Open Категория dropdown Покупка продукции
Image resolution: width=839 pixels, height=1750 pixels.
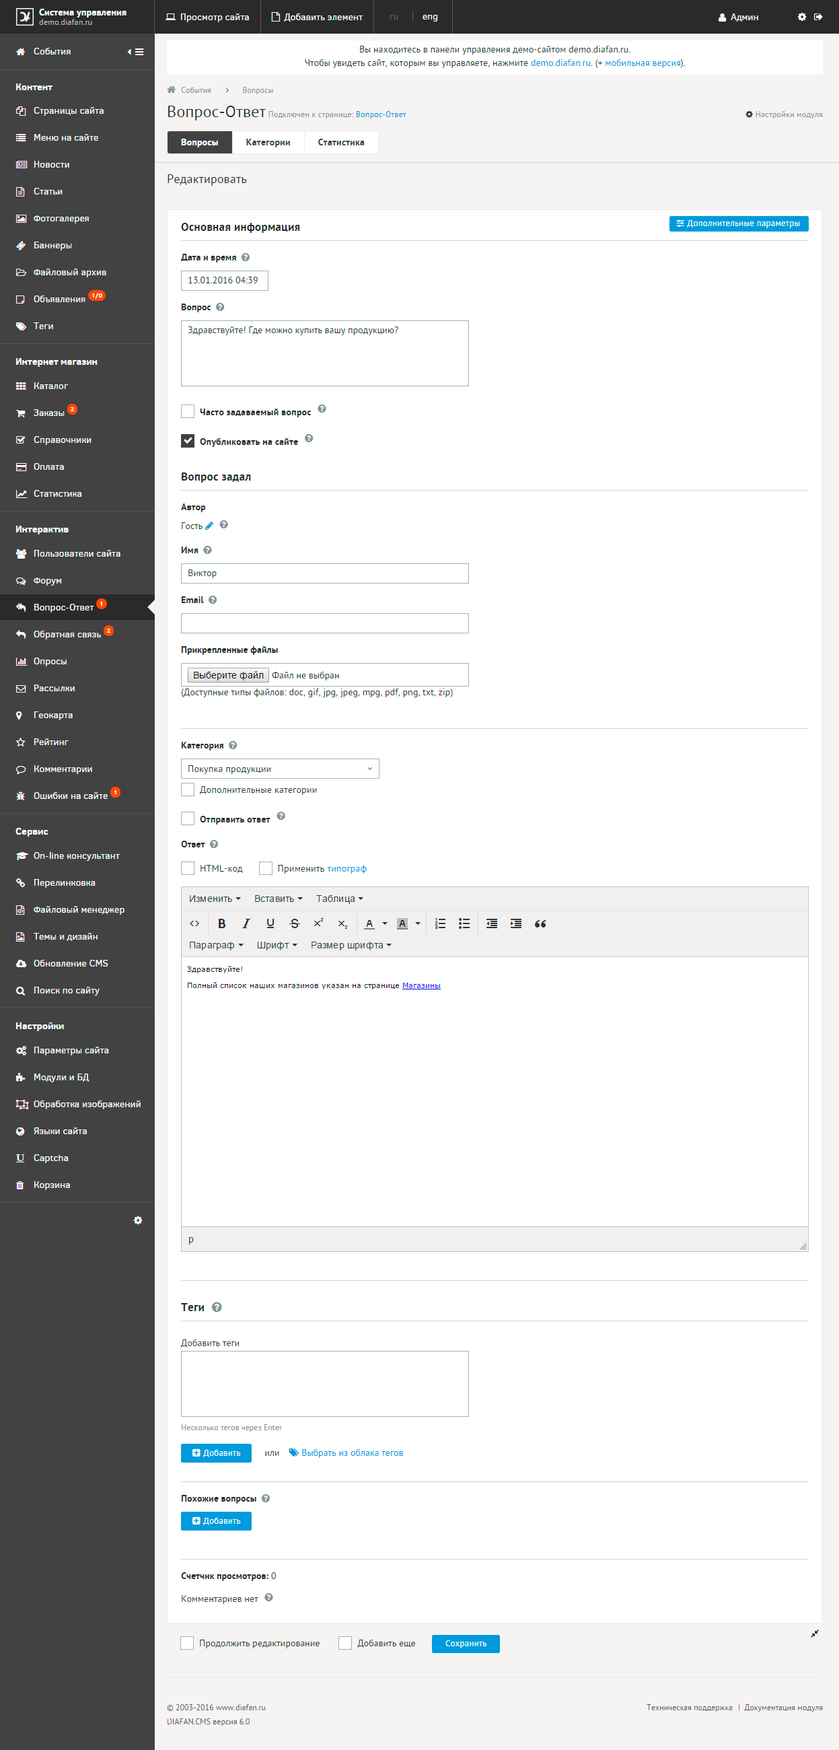[x=280, y=769]
